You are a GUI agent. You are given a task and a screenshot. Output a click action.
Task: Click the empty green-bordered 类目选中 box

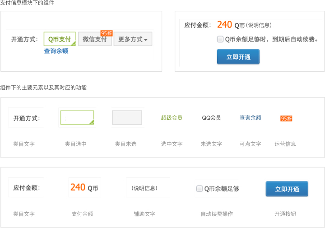tap(76, 117)
